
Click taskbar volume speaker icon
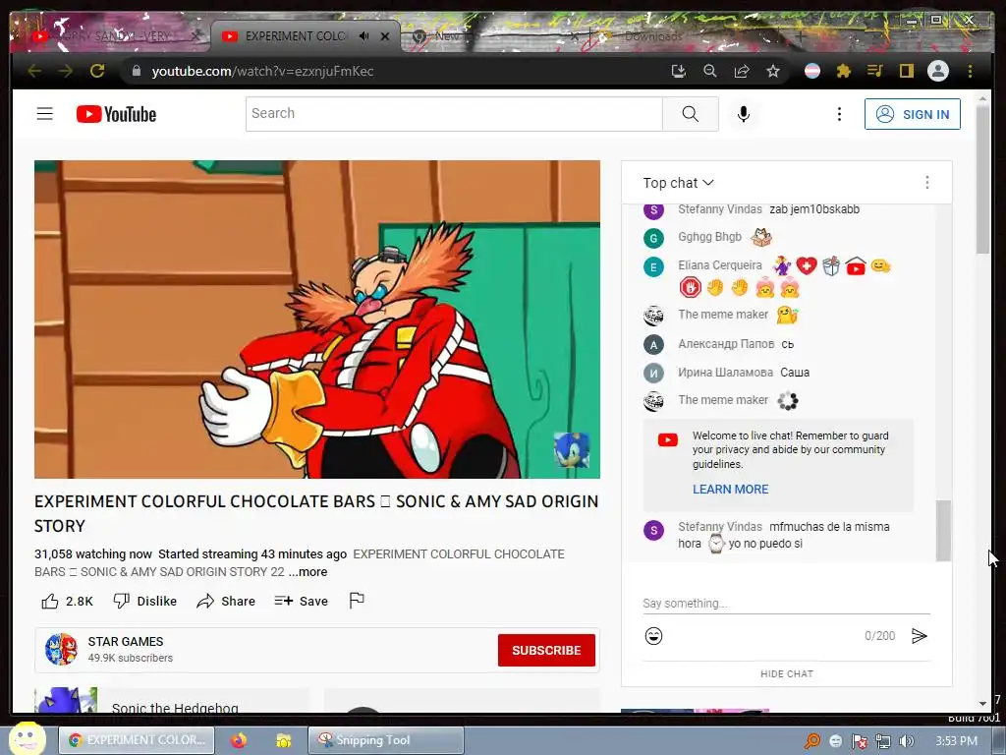point(906,741)
